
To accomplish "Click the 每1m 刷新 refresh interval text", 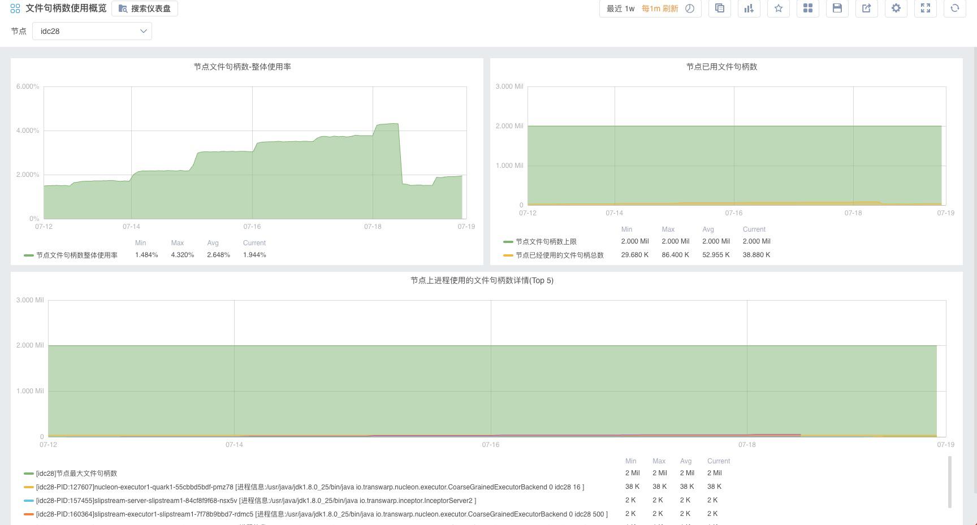I will 660,8.
